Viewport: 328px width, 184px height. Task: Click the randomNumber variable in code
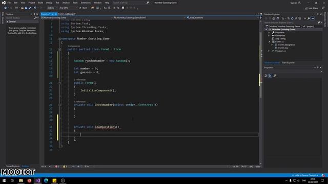pos(95,61)
